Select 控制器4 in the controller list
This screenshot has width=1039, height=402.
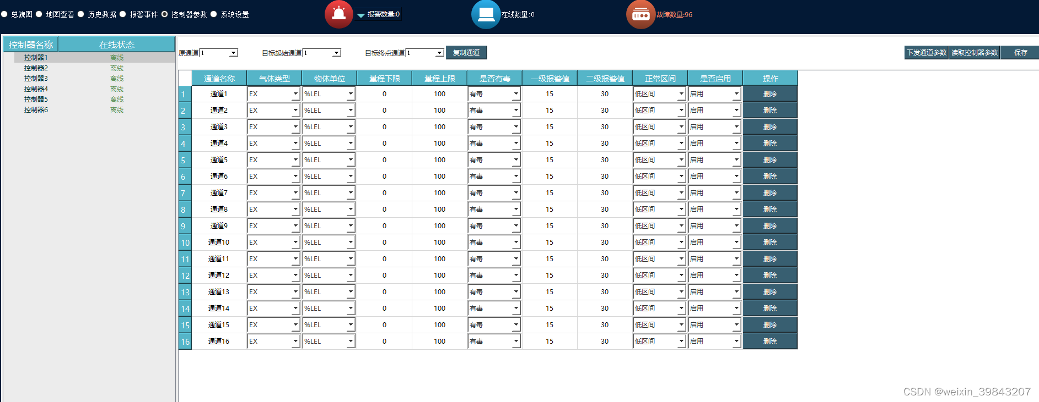tap(36, 89)
